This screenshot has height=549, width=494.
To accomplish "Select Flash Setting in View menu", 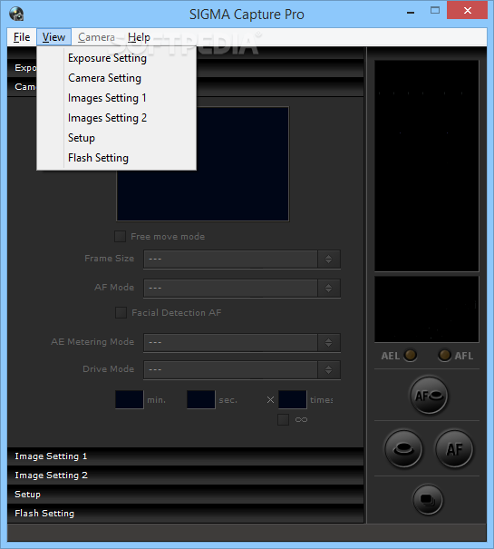I will tap(117, 158).
